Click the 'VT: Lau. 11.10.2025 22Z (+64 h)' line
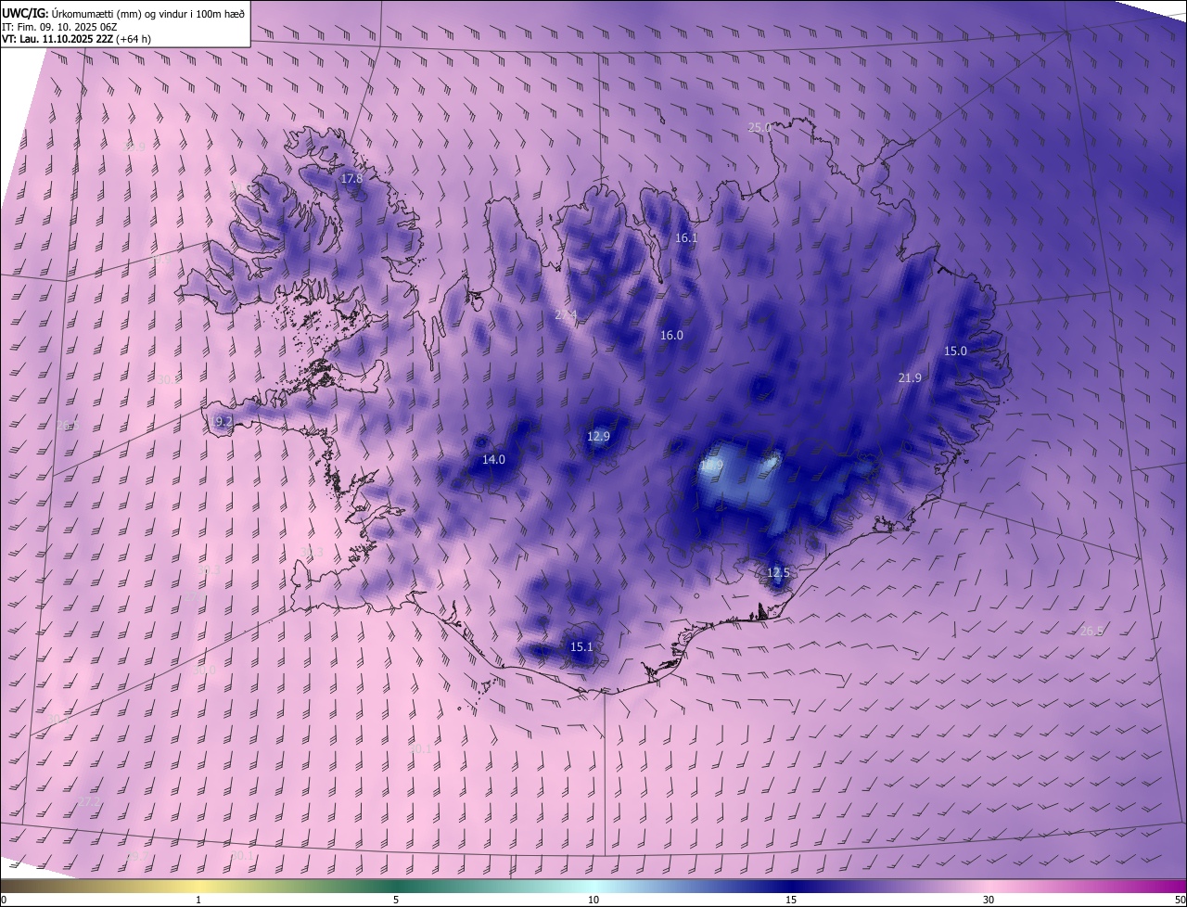The width and height of the screenshot is (1187, 907). click(76, 38)
